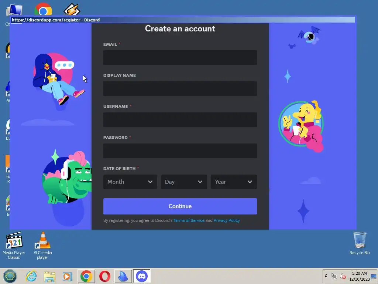Show hidden system tray icons
The height and width of the screenshot is (284, 378).
(x=326, y=276)
